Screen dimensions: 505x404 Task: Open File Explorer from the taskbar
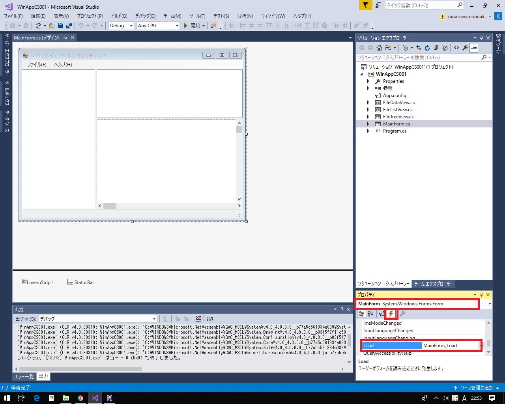point(66,398)
